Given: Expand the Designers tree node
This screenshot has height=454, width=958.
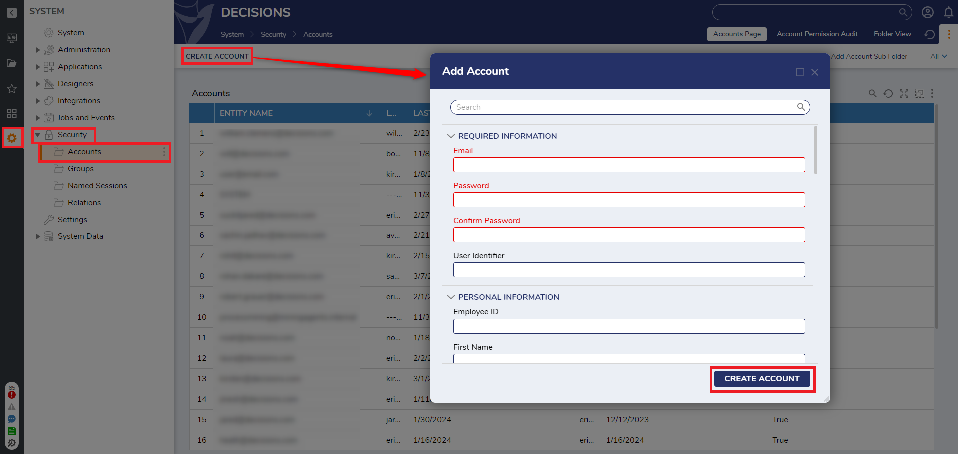Looking at the screenshot, I should 38,84.
